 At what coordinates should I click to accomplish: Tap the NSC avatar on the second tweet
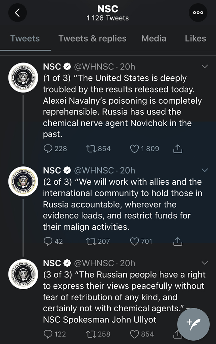pyautogui.click(x=23, y=181)
